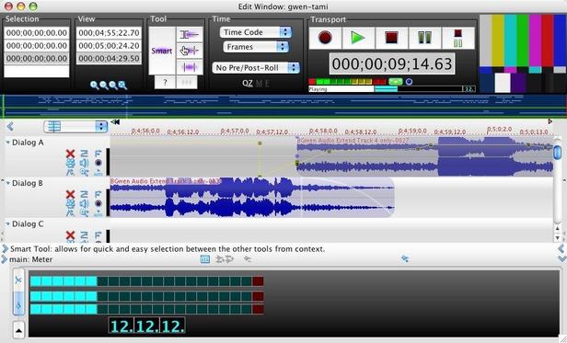Image resolution: width=567 pixels, height=343 pixels.
Task: Toggle the blue round indicator next to loop button
Action: pos(409,82)
